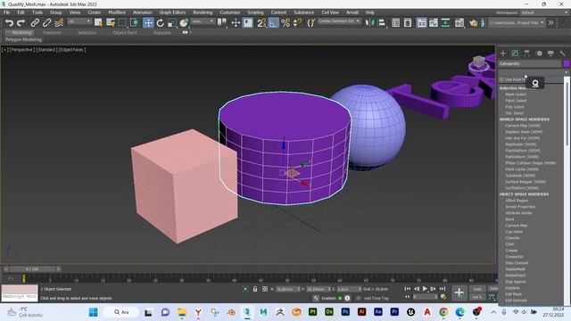
Task: Toggle the Ribbon display icon
Action: tap(421, 23)
